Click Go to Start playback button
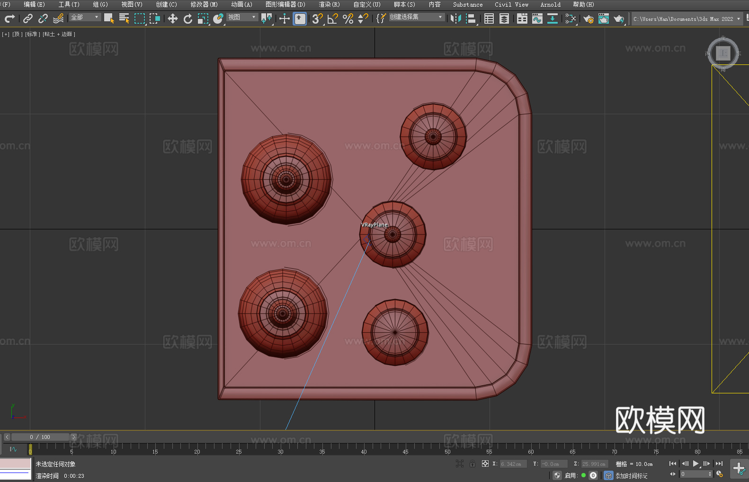Screen dimensions: 749x482 point(673,464)
